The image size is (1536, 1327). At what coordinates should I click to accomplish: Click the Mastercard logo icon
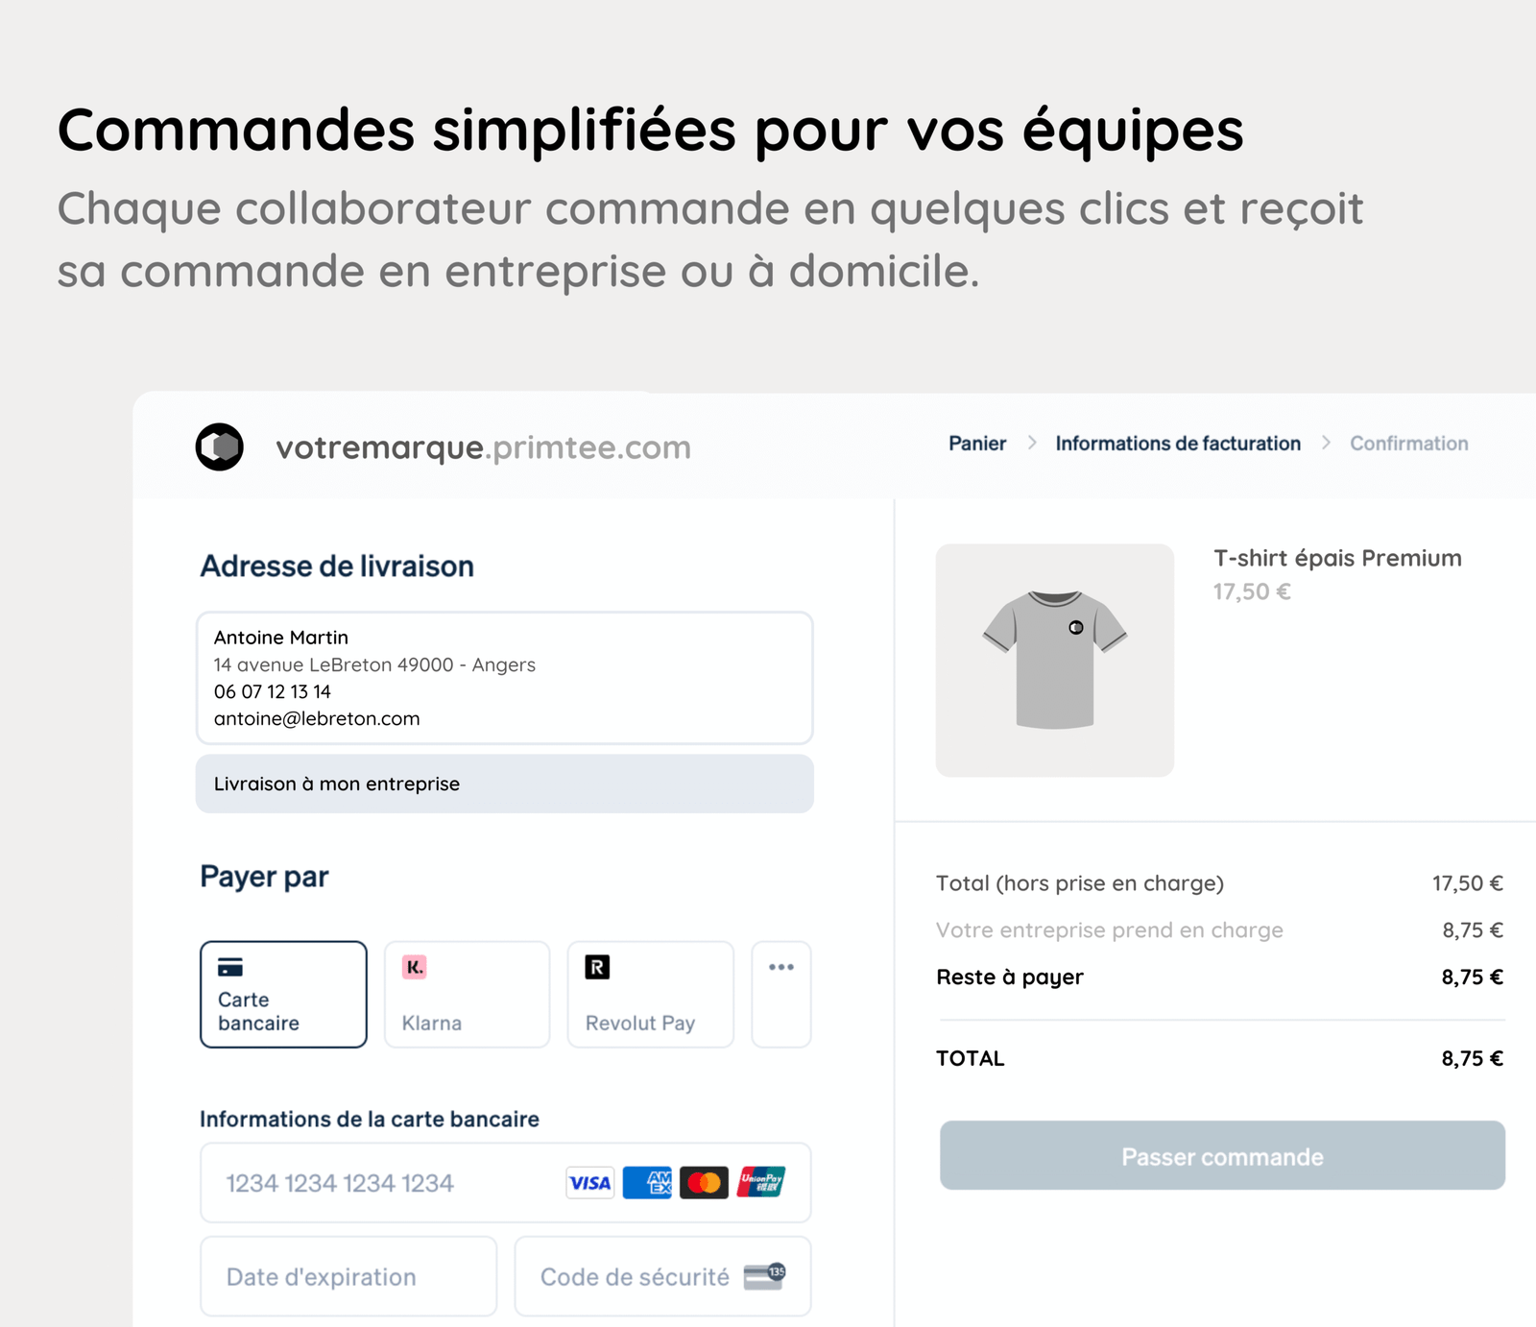tap(704, 1183)
